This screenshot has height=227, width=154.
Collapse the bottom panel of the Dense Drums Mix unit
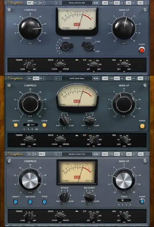coord(77,60)
